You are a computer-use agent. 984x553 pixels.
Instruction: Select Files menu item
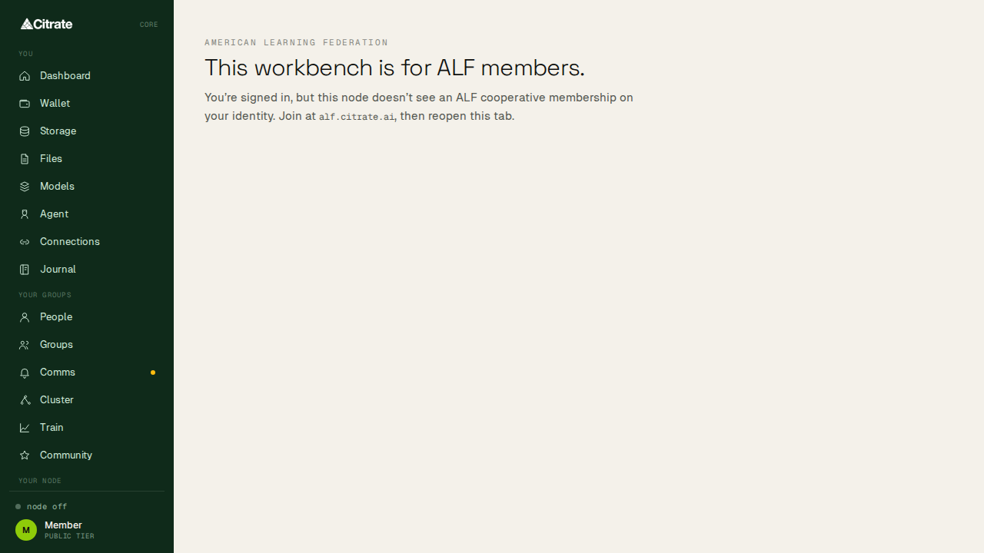pos(87,159)
